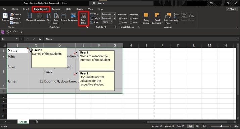Switch to Normal view

(190, 126)
